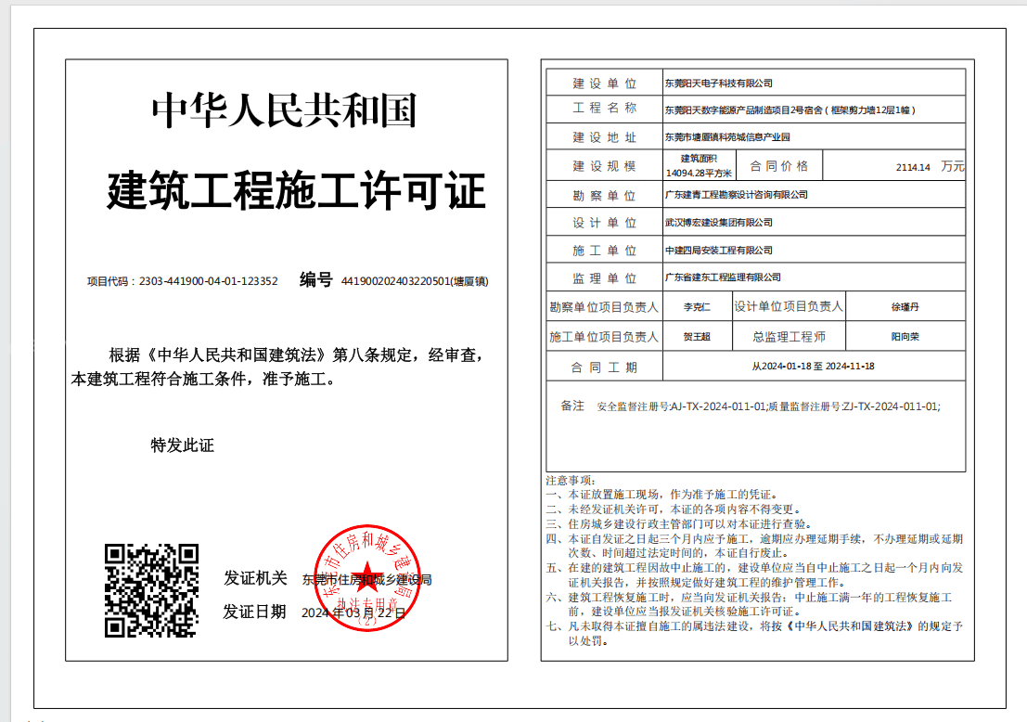The height and width of the screenshot is (722, 1027).
Task: Click the title 建筑工程施工许可证
Action: point(297,192)
